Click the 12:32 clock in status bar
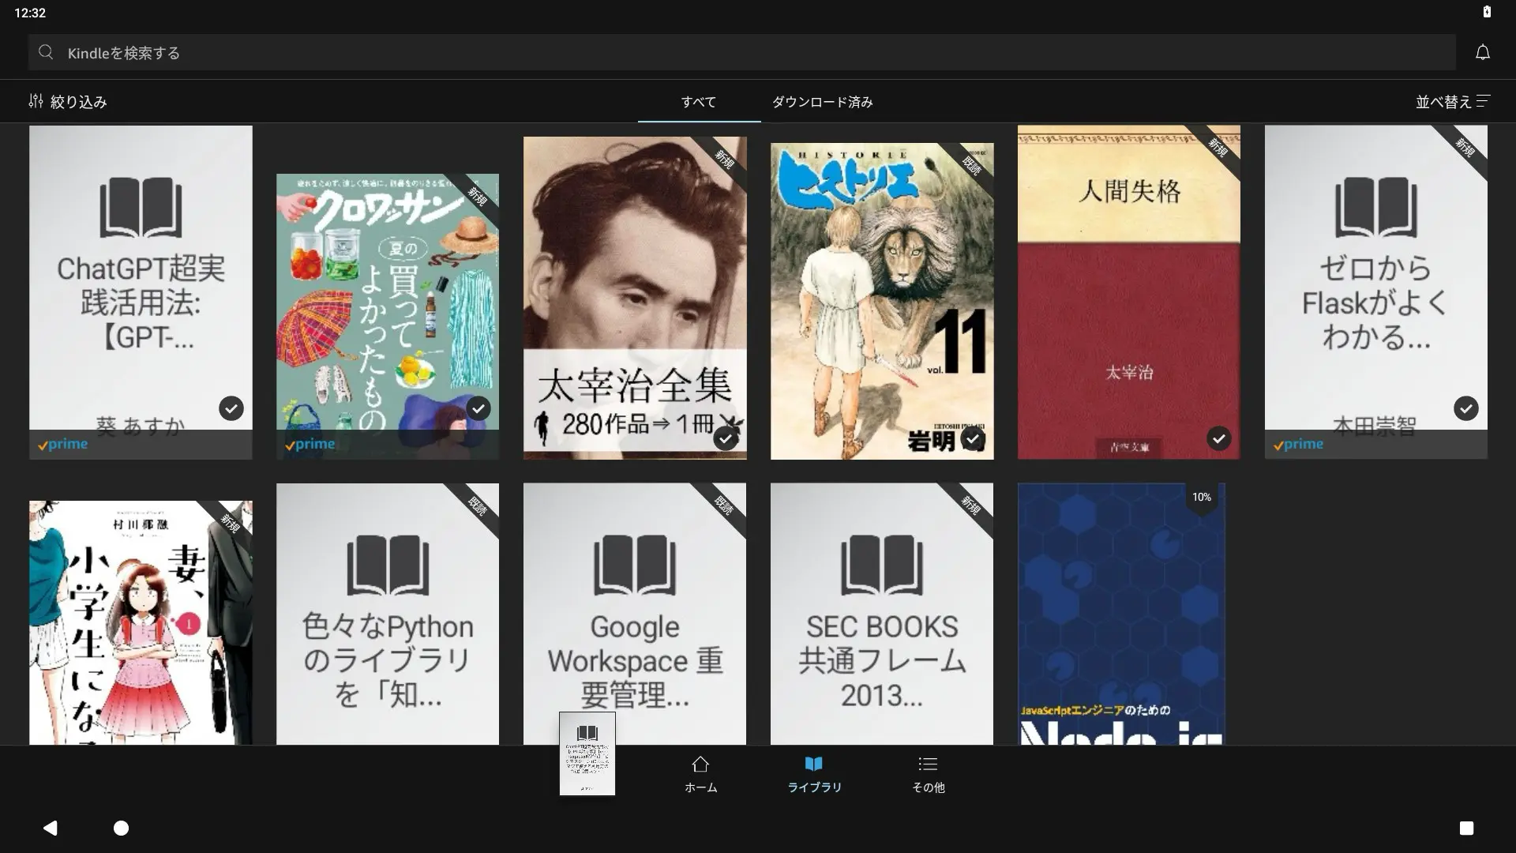 tap(30, 13)
